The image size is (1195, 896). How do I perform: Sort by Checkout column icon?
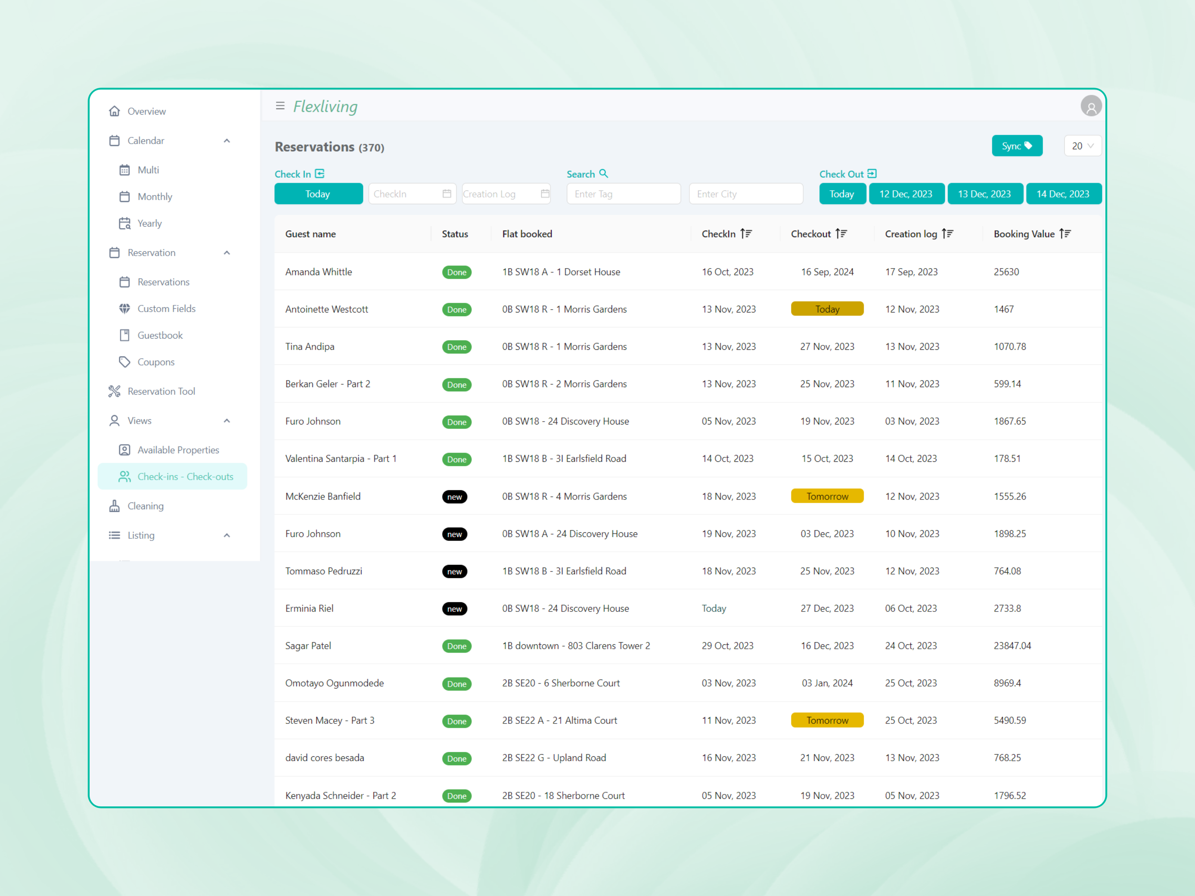click(841, 234)
